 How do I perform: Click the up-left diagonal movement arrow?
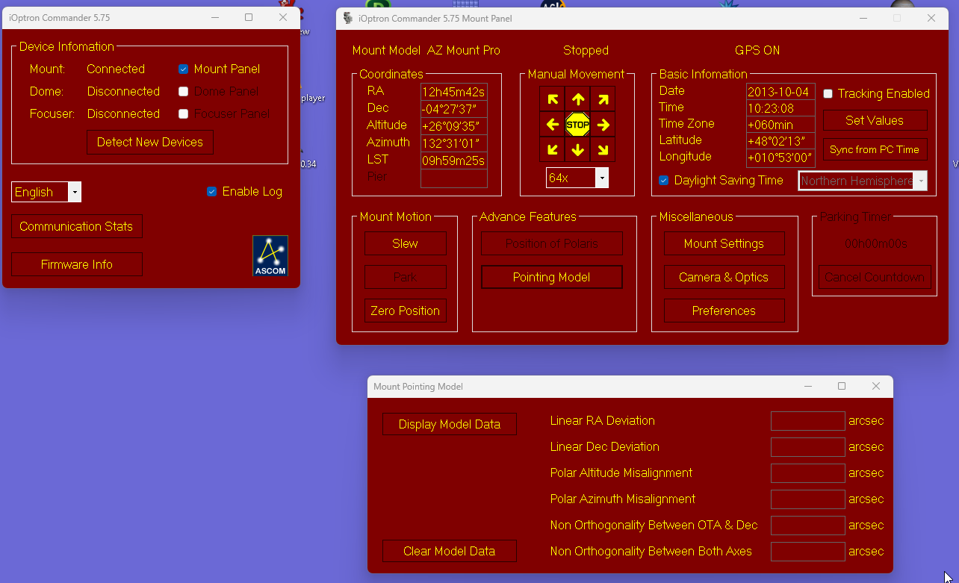tap(553, 99)
